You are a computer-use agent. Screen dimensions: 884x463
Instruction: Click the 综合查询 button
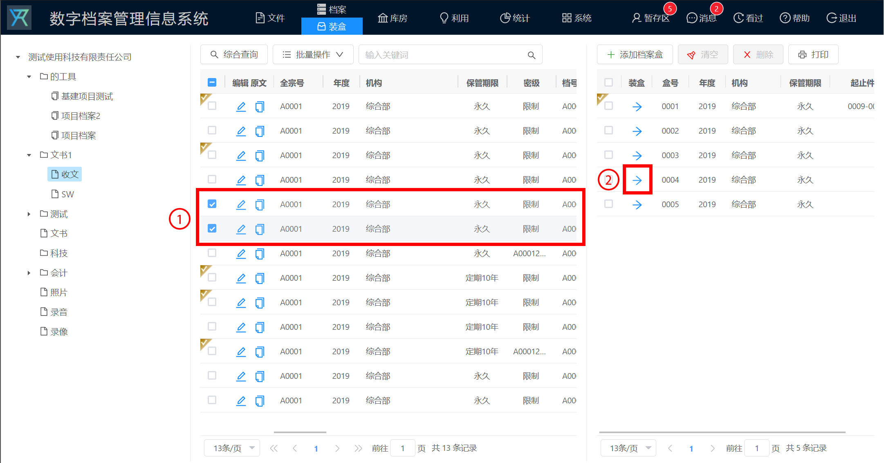(234, 54)
